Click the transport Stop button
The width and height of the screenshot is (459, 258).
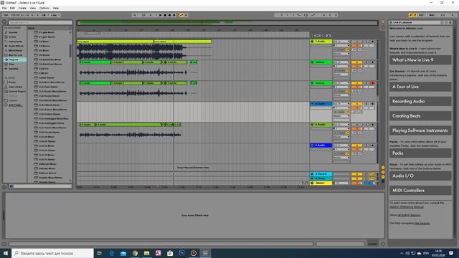(x=165, y=15)
